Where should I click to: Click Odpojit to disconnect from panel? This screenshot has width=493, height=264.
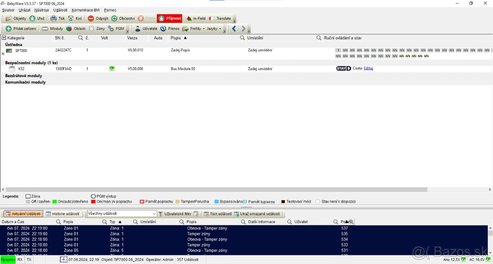(91, 18)
